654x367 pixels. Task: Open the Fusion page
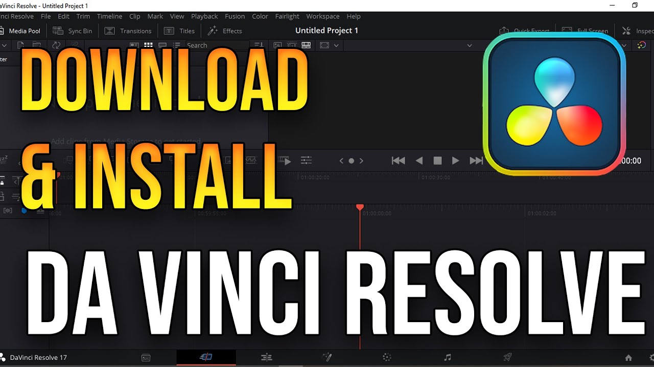(327, 357)
